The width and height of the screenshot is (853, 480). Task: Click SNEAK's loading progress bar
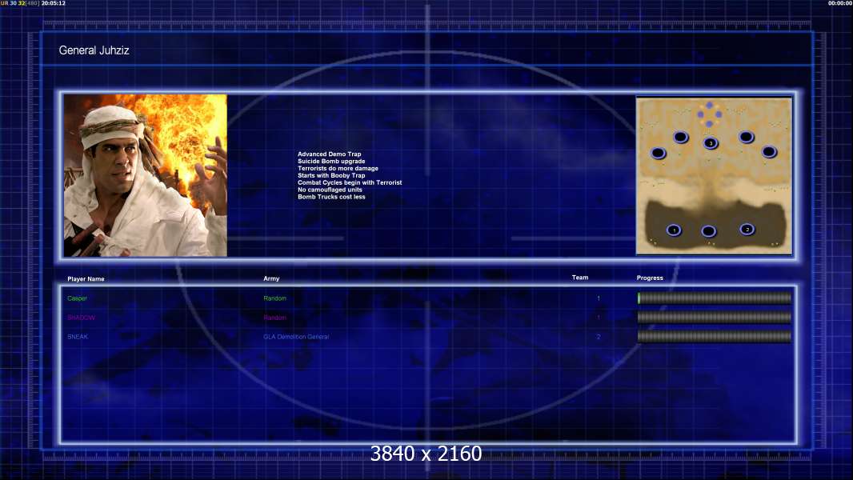coord(715,337)
